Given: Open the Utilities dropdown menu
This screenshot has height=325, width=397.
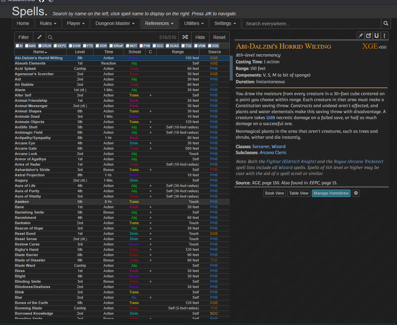Looking at the screenshot, I should pos(194,24).
